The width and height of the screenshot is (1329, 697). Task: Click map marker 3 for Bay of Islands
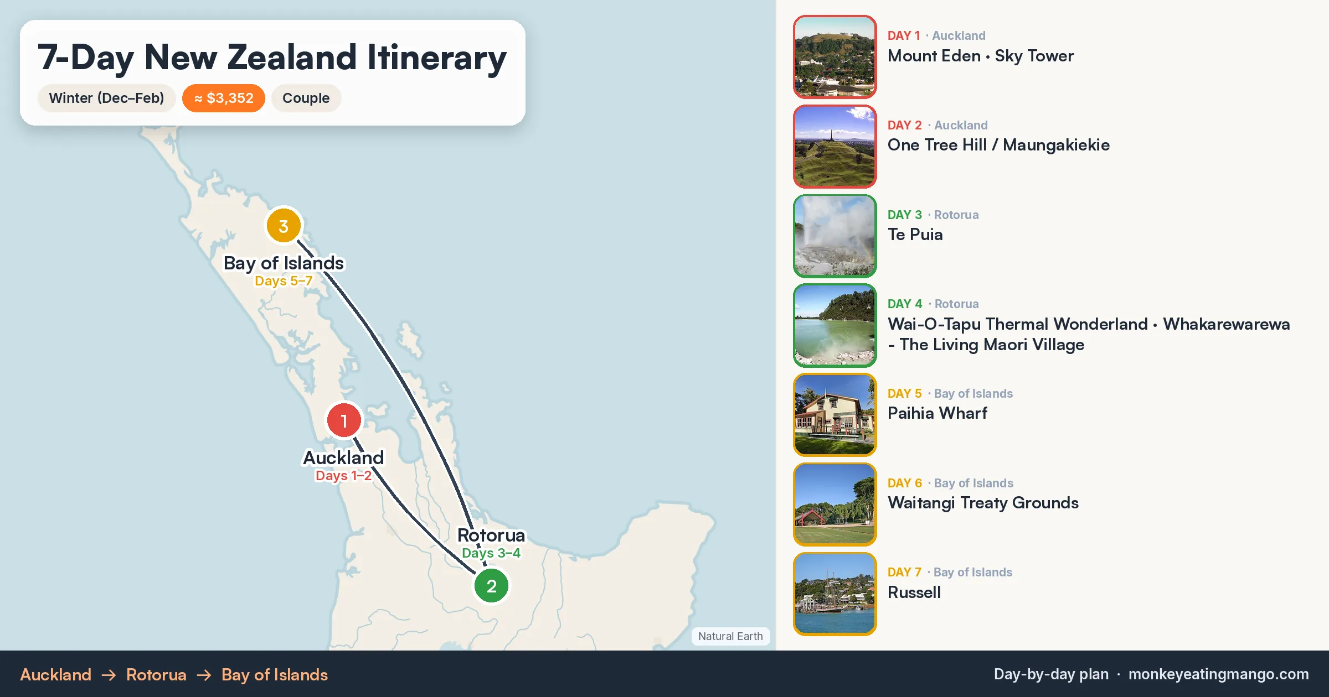(284, 226)
